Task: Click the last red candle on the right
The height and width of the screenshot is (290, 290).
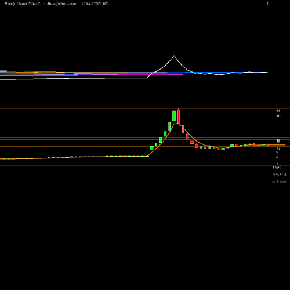Action: [267, 144]
